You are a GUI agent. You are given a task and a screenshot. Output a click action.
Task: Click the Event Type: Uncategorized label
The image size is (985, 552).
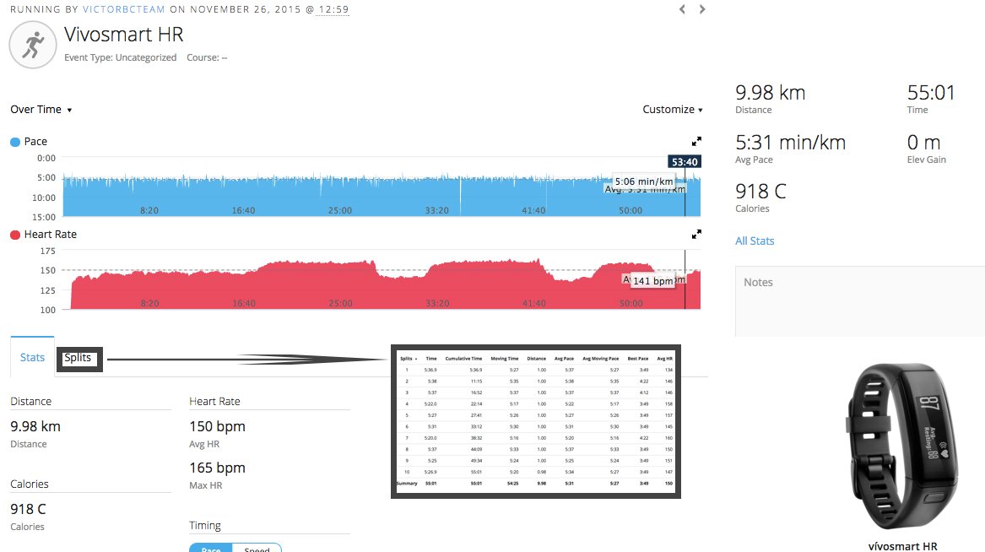(x=120, y=57)
